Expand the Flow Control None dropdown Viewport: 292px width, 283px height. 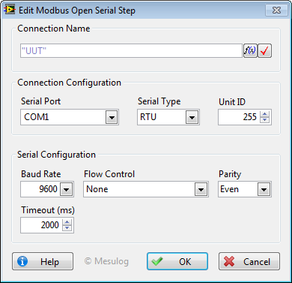pyautogui.click(x=201, y=189)
